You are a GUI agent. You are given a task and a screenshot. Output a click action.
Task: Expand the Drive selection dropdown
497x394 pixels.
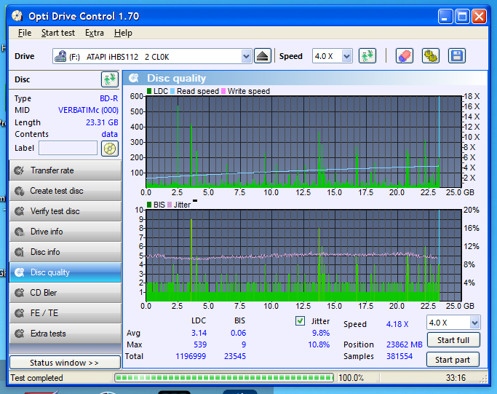tap(246, 57)
